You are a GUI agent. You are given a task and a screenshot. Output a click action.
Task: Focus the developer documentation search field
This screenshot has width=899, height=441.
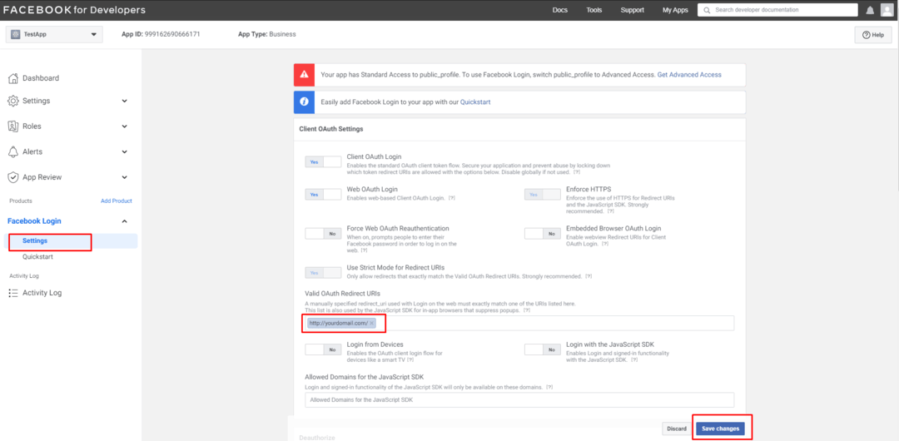[777, 10]
